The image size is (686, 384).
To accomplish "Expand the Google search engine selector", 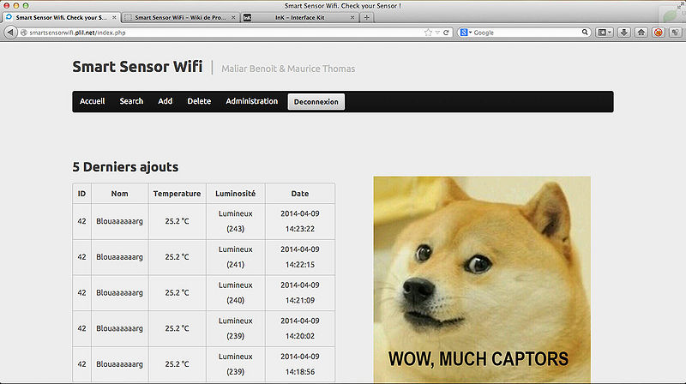I will click(464, 33).
